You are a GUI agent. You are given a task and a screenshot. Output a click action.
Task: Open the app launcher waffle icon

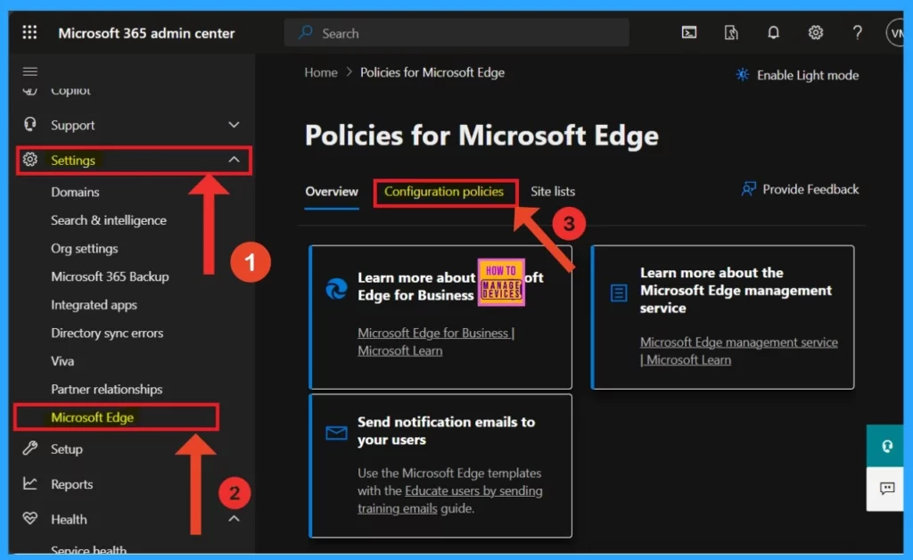pyautogui.click(x=29, y=33)
